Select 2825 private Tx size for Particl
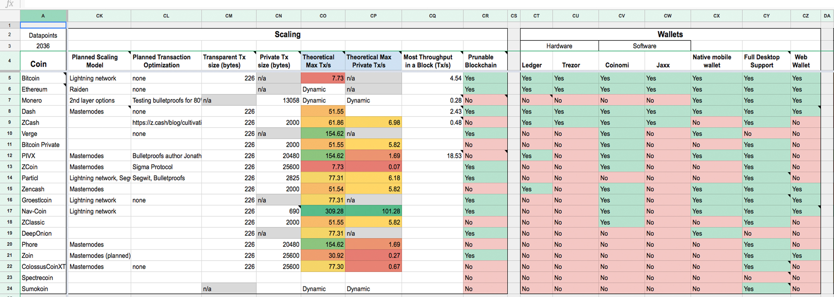Image resolution: width=834 pixels, height=297 pixels. (x=278, y=178)
